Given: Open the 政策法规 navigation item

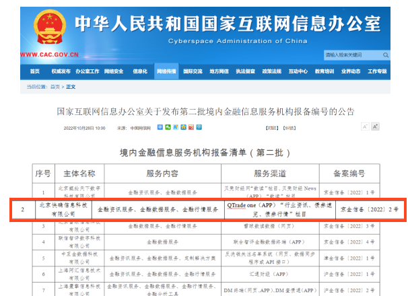Looking at the screenshot, I should pyautogui.click(x=271, y=71).
